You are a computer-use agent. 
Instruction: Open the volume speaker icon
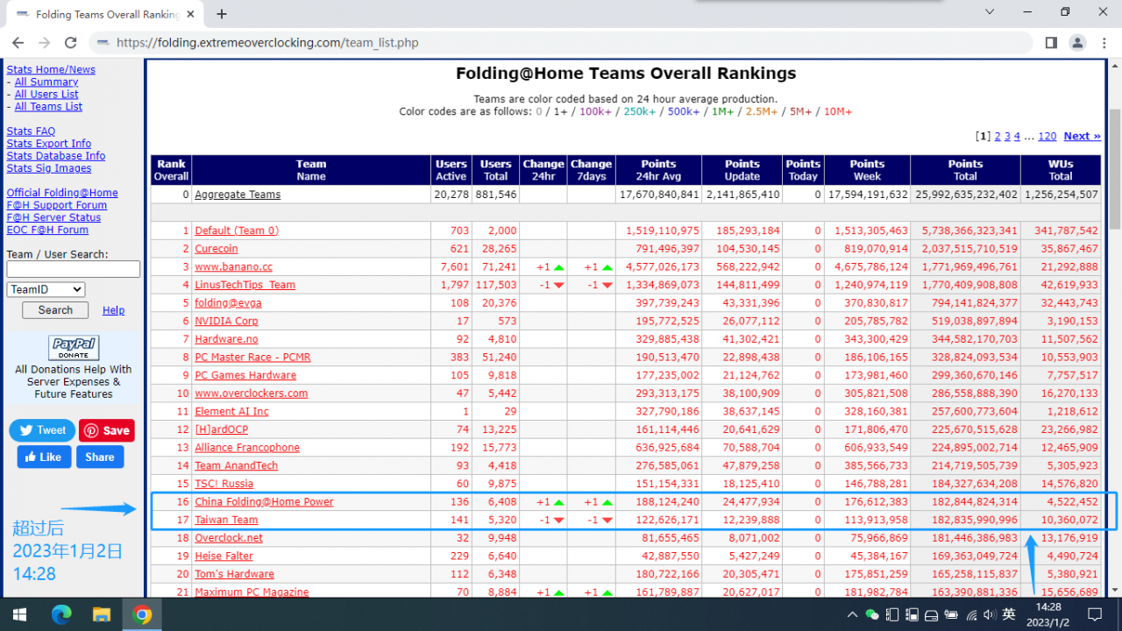click(x=990, y=614)
